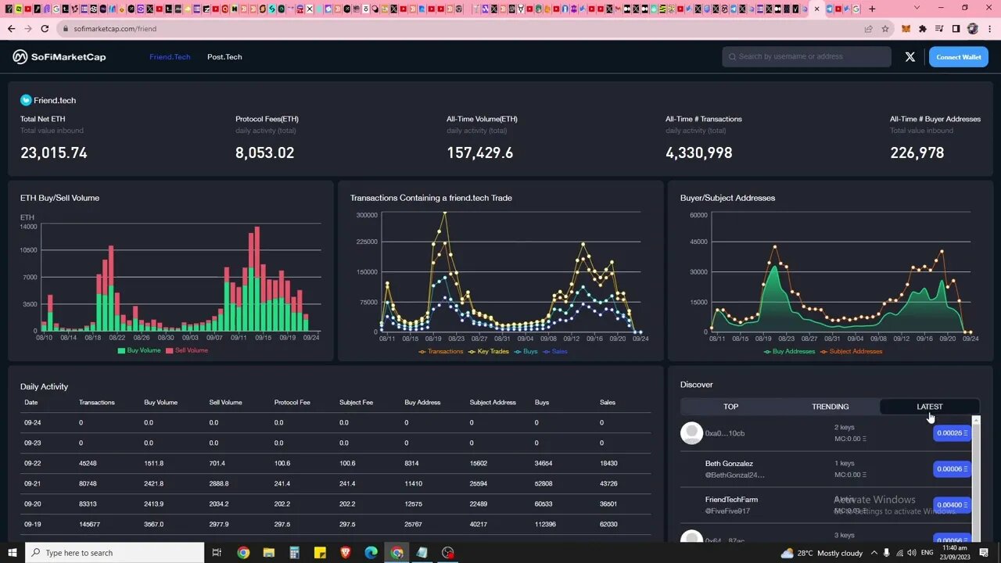Click the 157,429.6 all-time volume value
This screenshot has height=563, width=1001.
[x=480, y=153]
